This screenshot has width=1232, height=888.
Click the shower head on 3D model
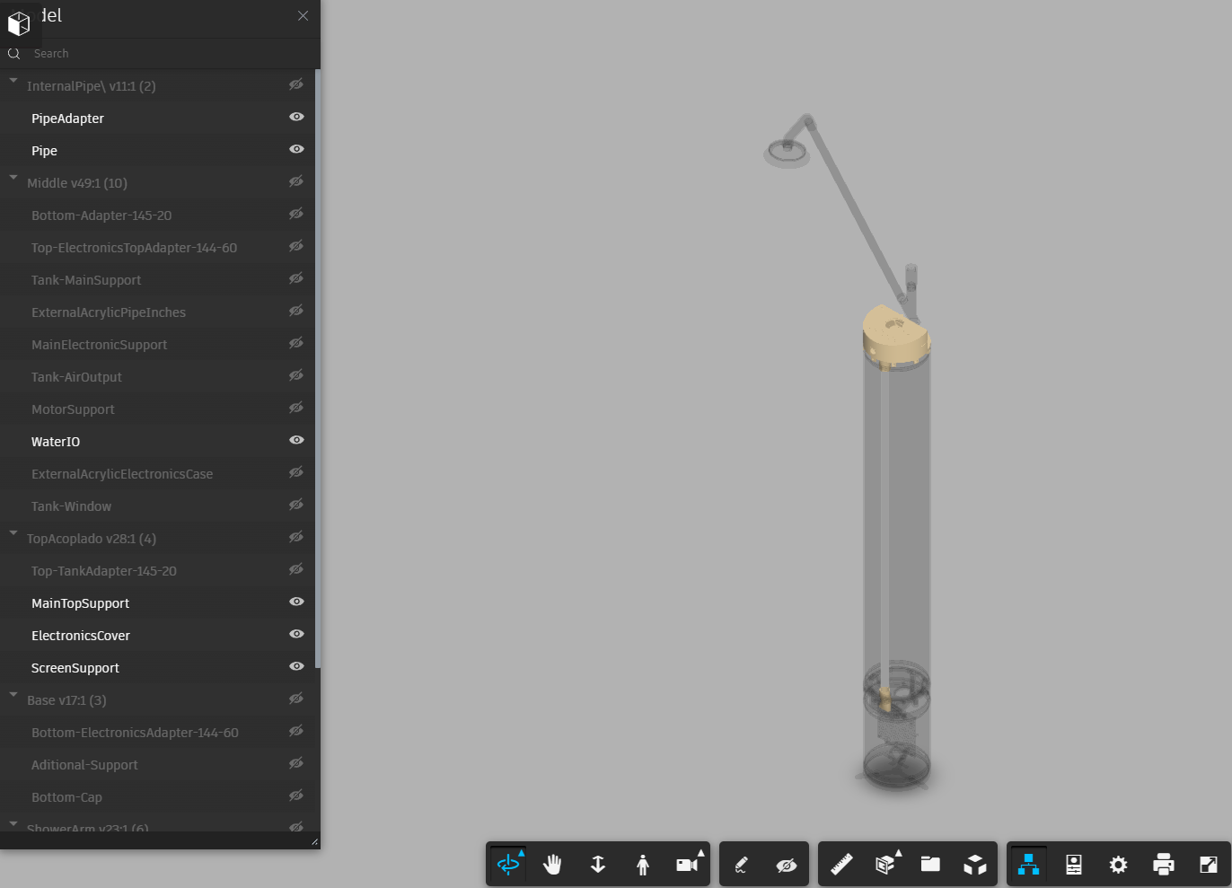(787, 153)
